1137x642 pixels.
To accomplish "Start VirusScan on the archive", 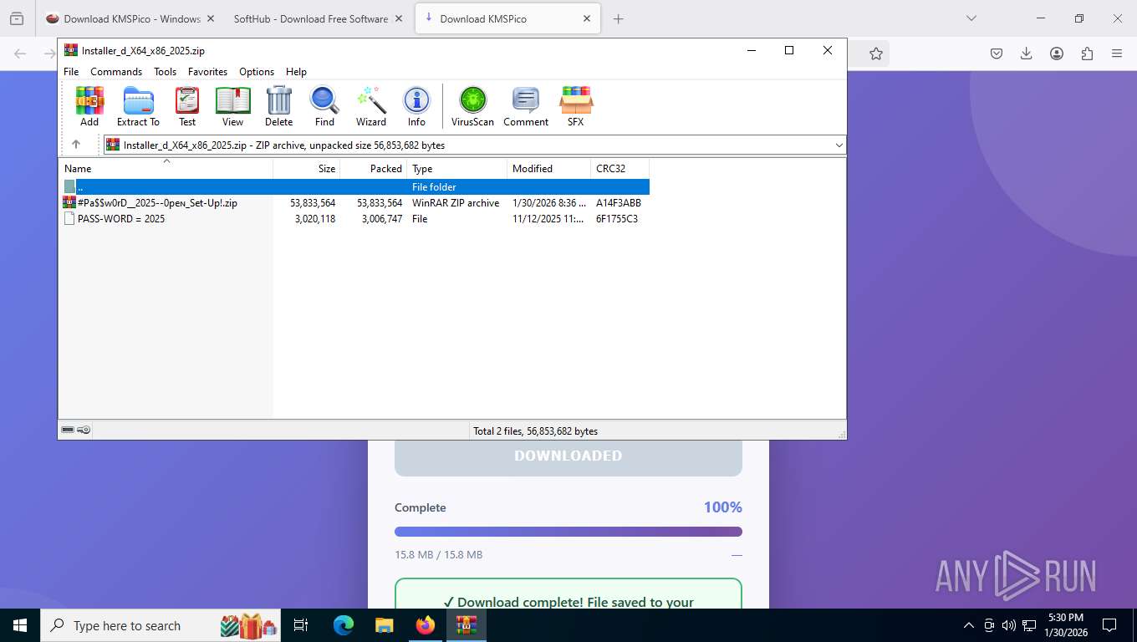I will pos(472,106).
